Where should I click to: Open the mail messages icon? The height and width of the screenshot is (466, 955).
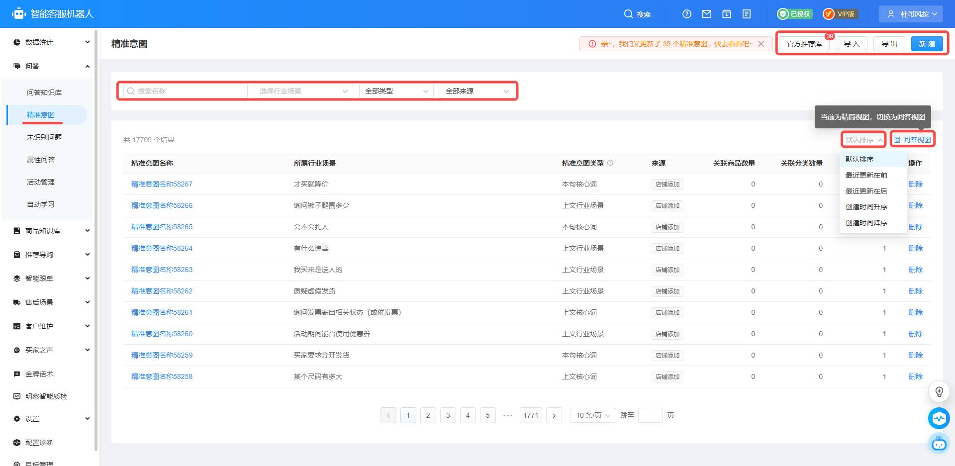click(x=707, y=14)
